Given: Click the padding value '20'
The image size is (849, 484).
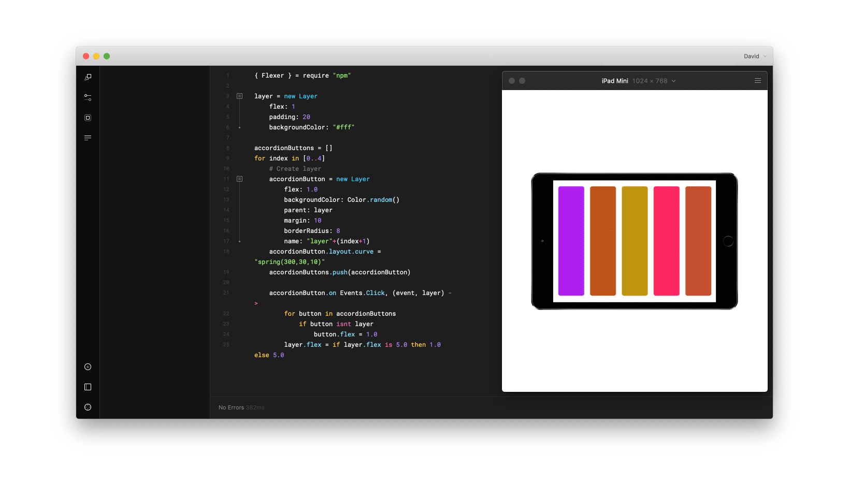Looking at the screenshot, I should pyautogui.click(x=307, y=117).
